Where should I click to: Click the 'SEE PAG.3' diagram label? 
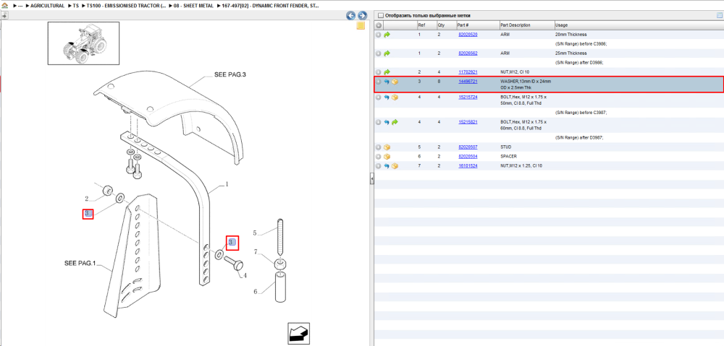pos(230,74)
